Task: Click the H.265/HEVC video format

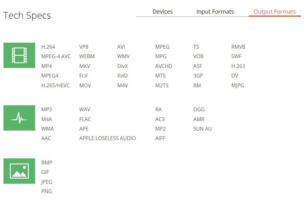Action: point(55,85)
